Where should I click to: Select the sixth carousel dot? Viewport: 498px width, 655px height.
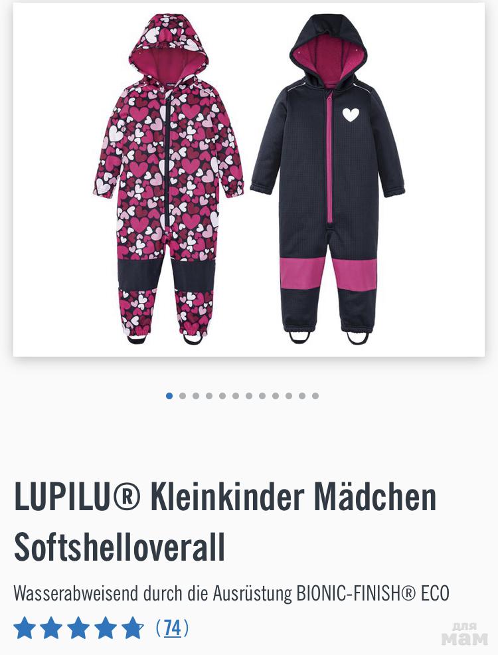(x=236, y=395)
